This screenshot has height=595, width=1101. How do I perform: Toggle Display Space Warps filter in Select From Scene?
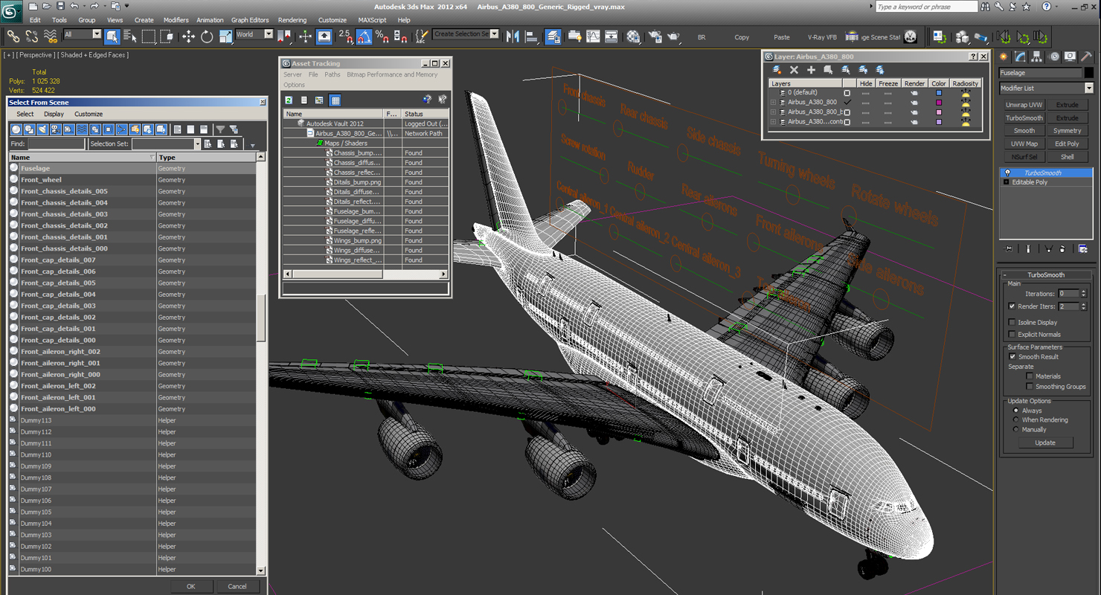(x=82, y=129)
